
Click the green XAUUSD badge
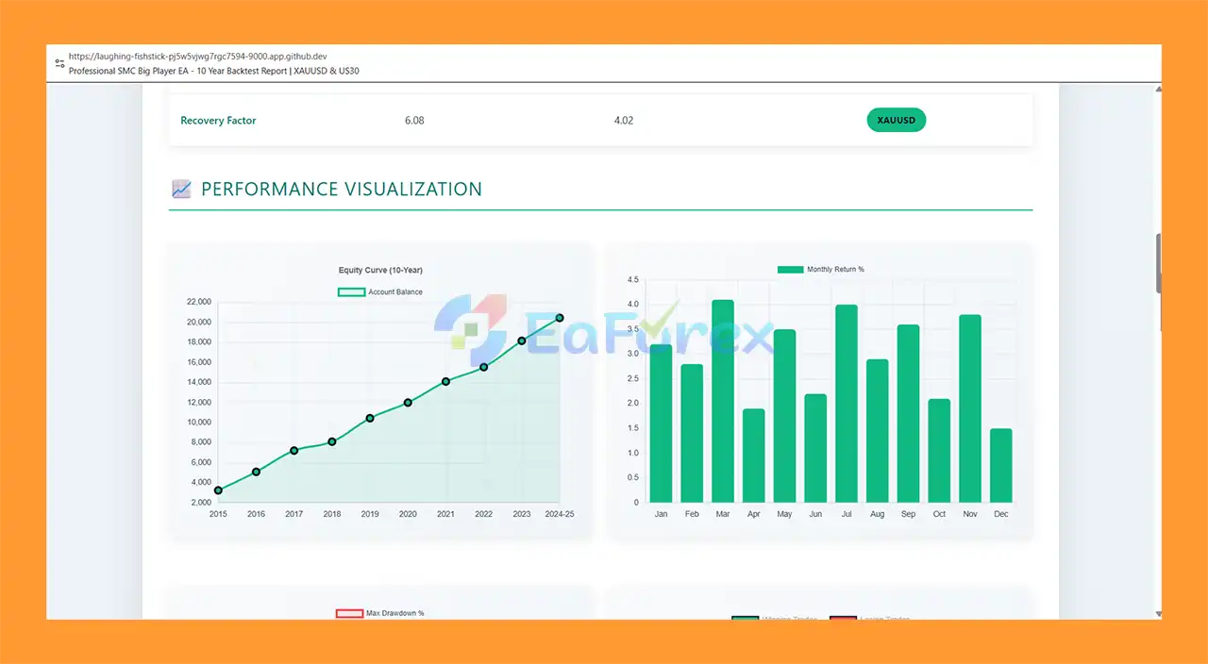pos(896,121)
